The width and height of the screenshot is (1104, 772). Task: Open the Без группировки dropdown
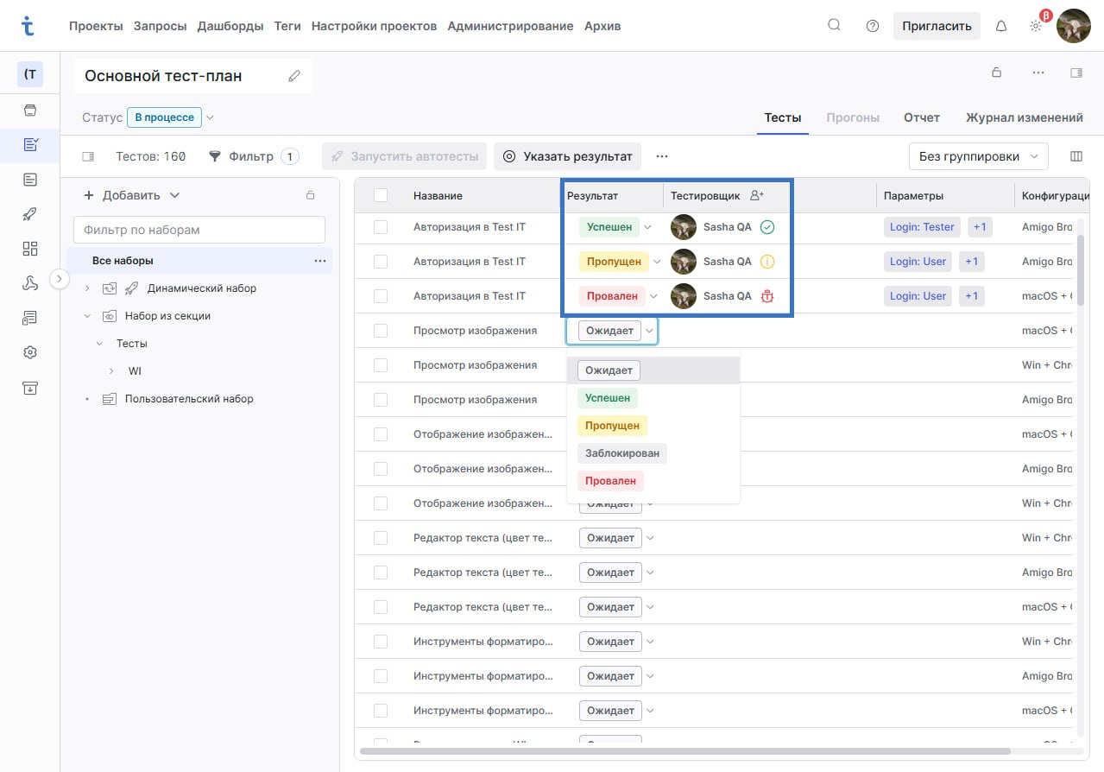[978, 156]
